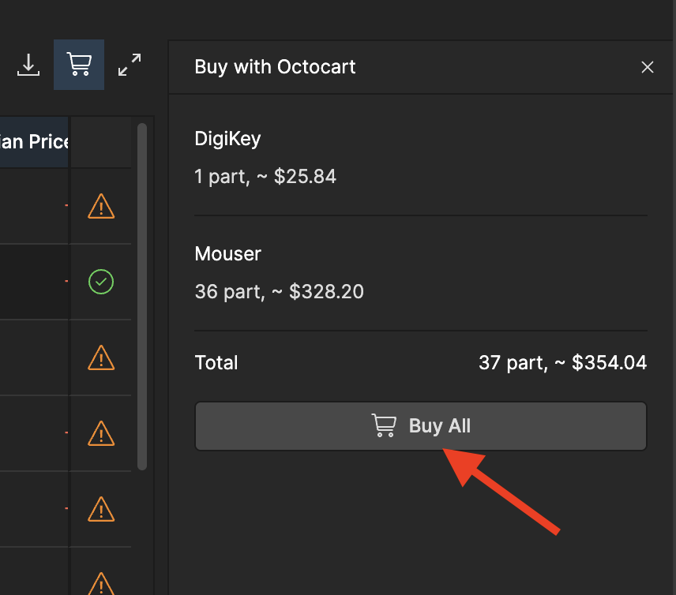Click the topmost orange warning triangle
This screenshot has height=595, width=676.
click(x=101, y=207)
